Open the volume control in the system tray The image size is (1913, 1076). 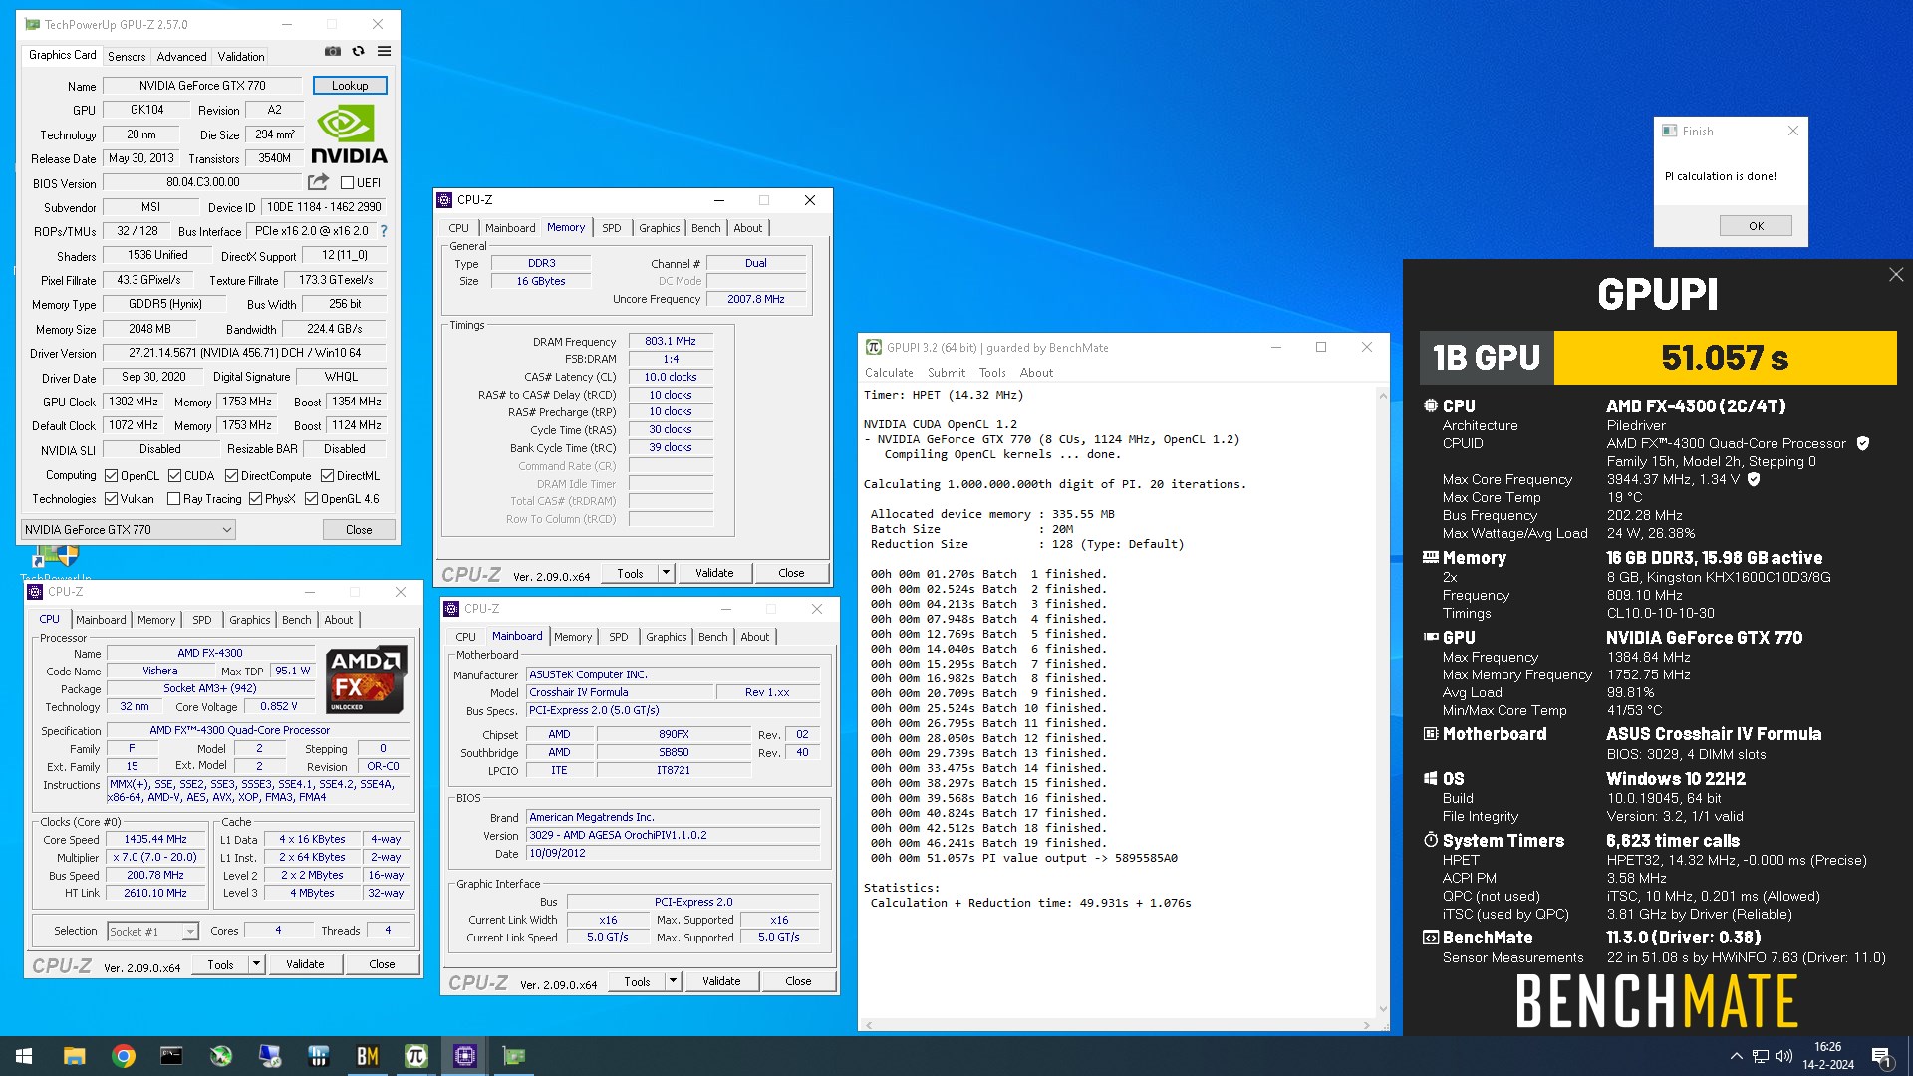[1783, 1056]
